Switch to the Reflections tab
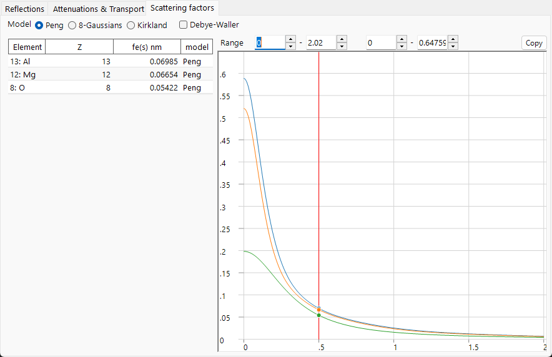Viewport: 552px width, 357px height. 24,9
